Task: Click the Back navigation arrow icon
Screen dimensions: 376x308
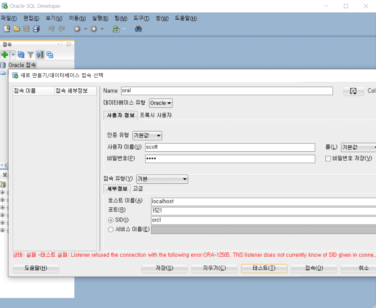Action: click(77, 29)
